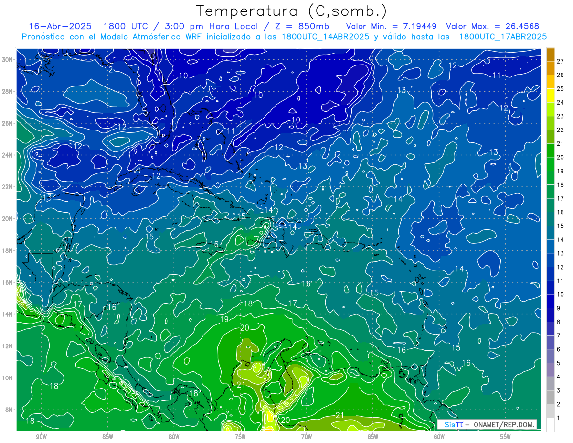The height and width of the screenshot is (443, 573).
Task: Click the '90W' longitude axis label
Action: click(41, 437)
